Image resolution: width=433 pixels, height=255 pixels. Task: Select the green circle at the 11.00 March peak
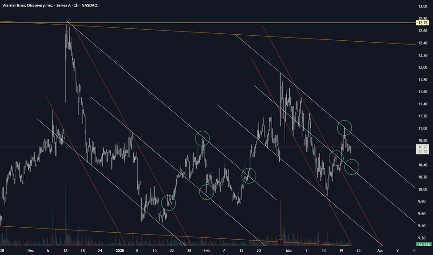coord(344,128)
